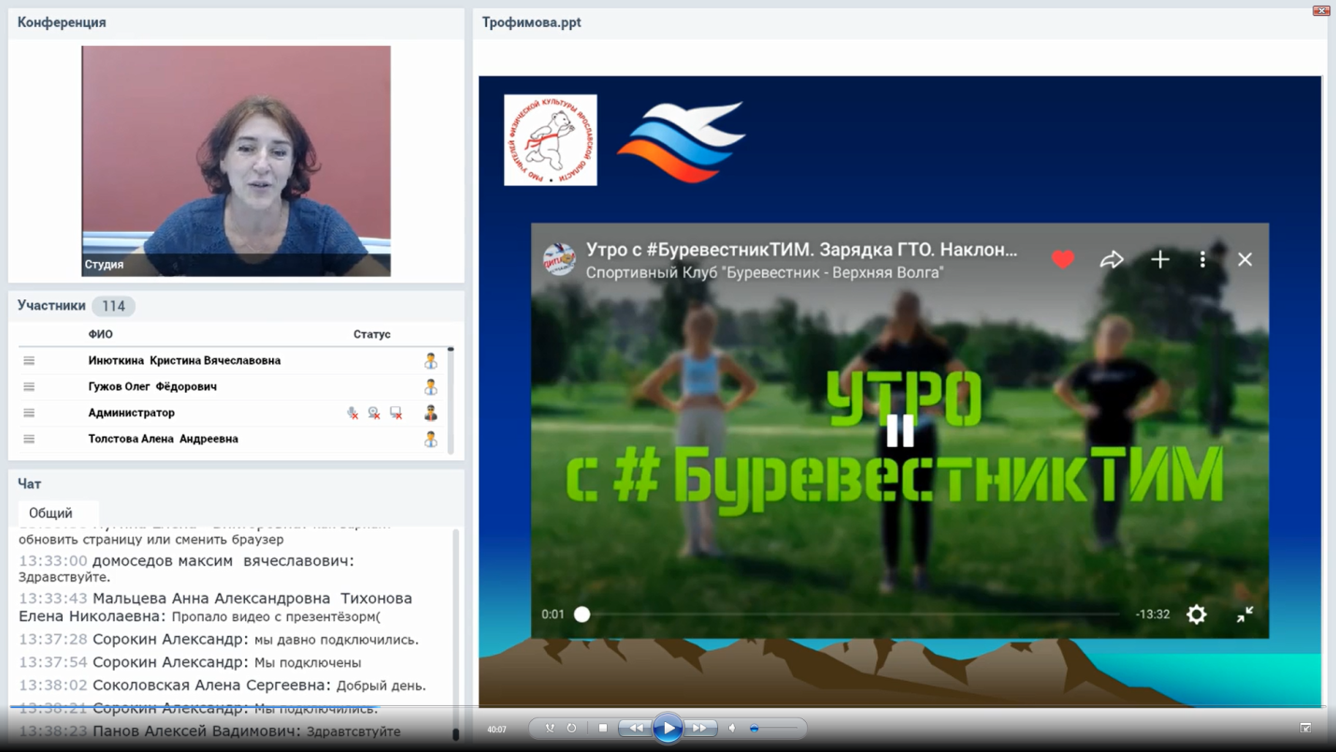Click the bear logo on the slide

[x=551, y=140]
